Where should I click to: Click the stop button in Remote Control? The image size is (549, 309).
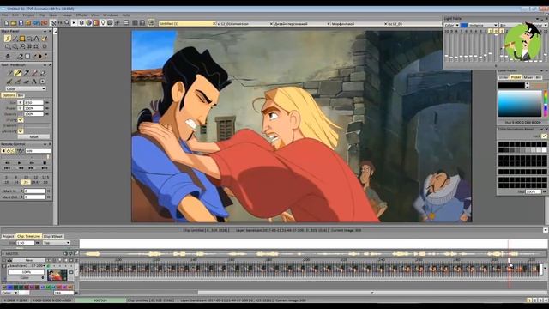pyautogui.click(x=45, y=163)
